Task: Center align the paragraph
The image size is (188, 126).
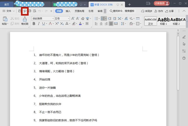Action: click(x=101, y=24)
